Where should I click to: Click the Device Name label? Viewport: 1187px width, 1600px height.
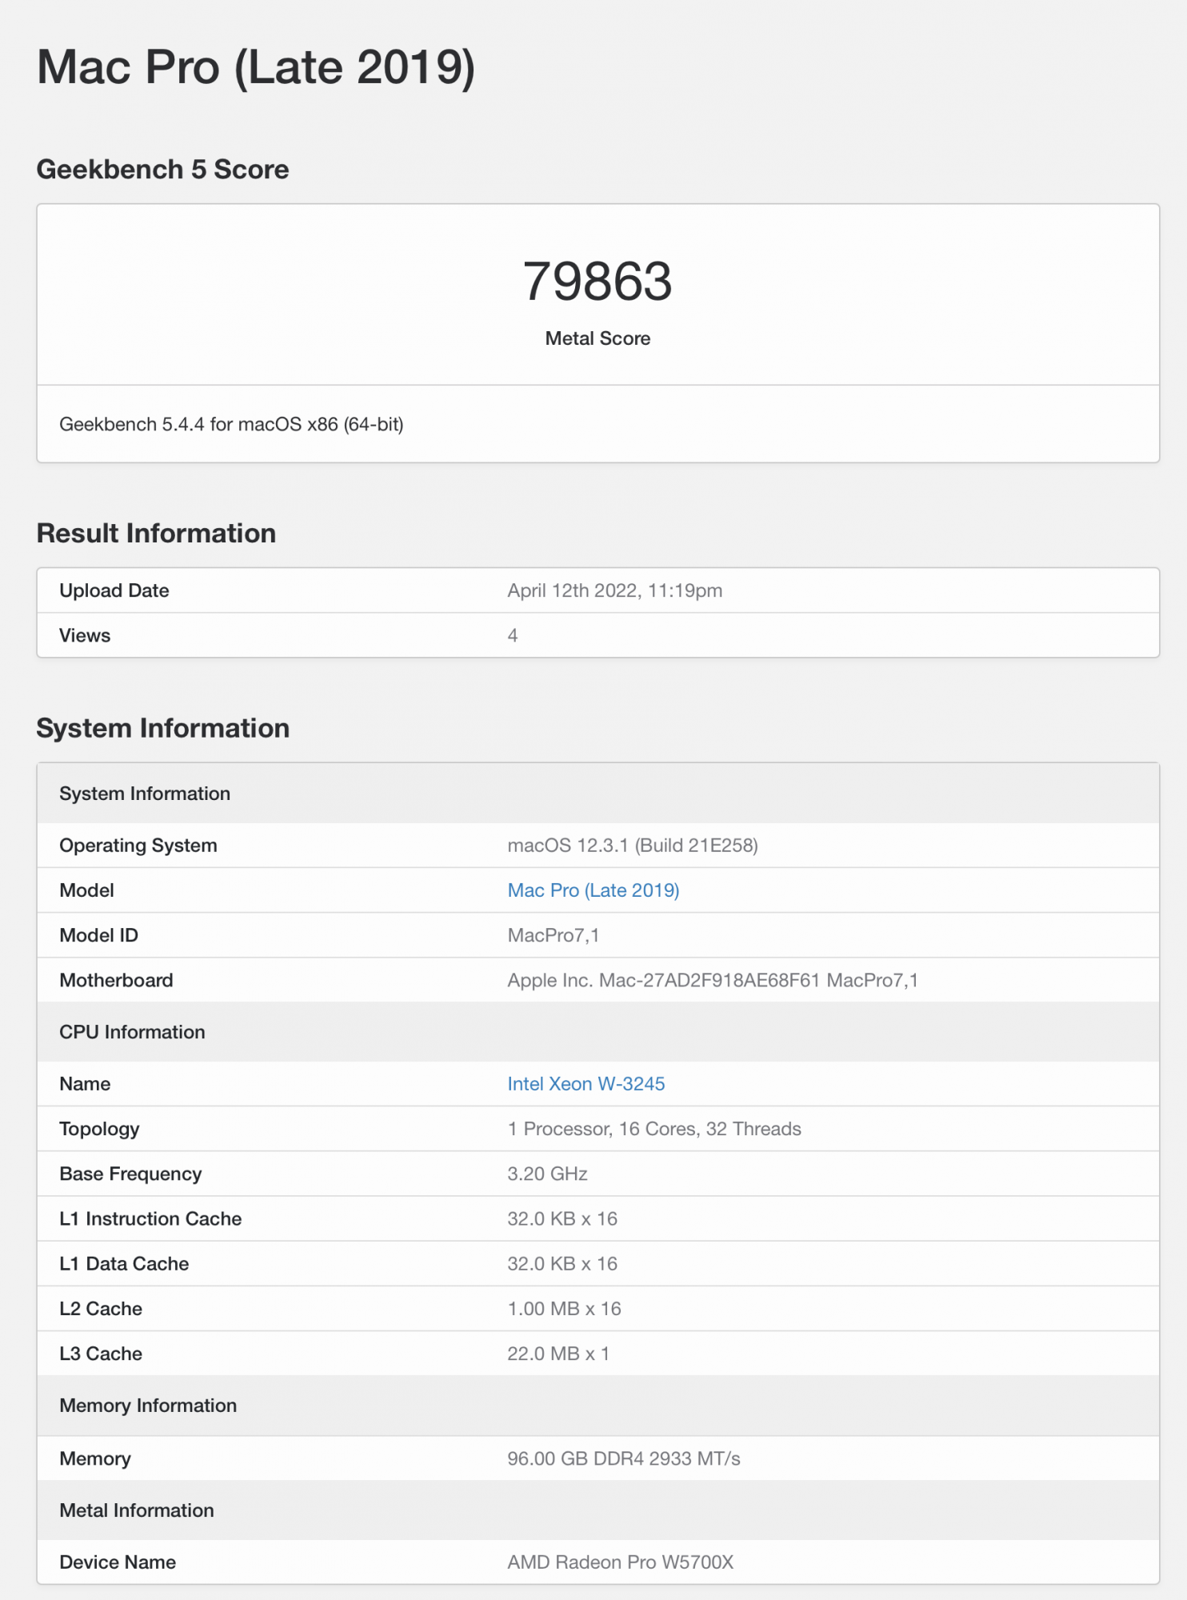(118, 1562)
